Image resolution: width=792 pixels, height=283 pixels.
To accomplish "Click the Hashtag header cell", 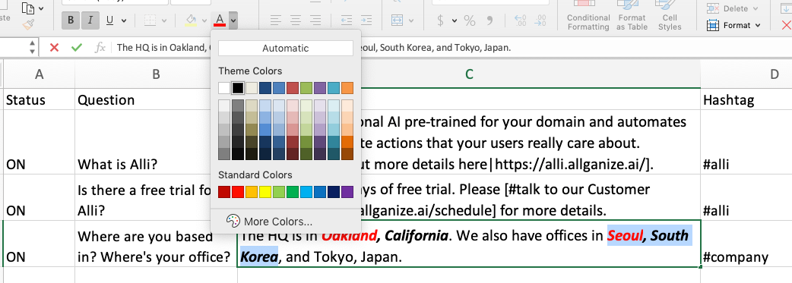I will click(746, 99).
